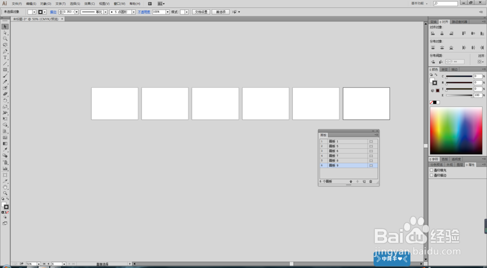This screenshot has width=487, height=268.
Task: Pick a color from the spectrum bar
Action: coord(456,130)
